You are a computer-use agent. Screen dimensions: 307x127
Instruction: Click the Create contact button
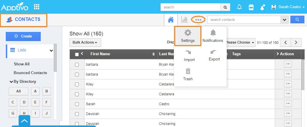click(x=23, y=36)
